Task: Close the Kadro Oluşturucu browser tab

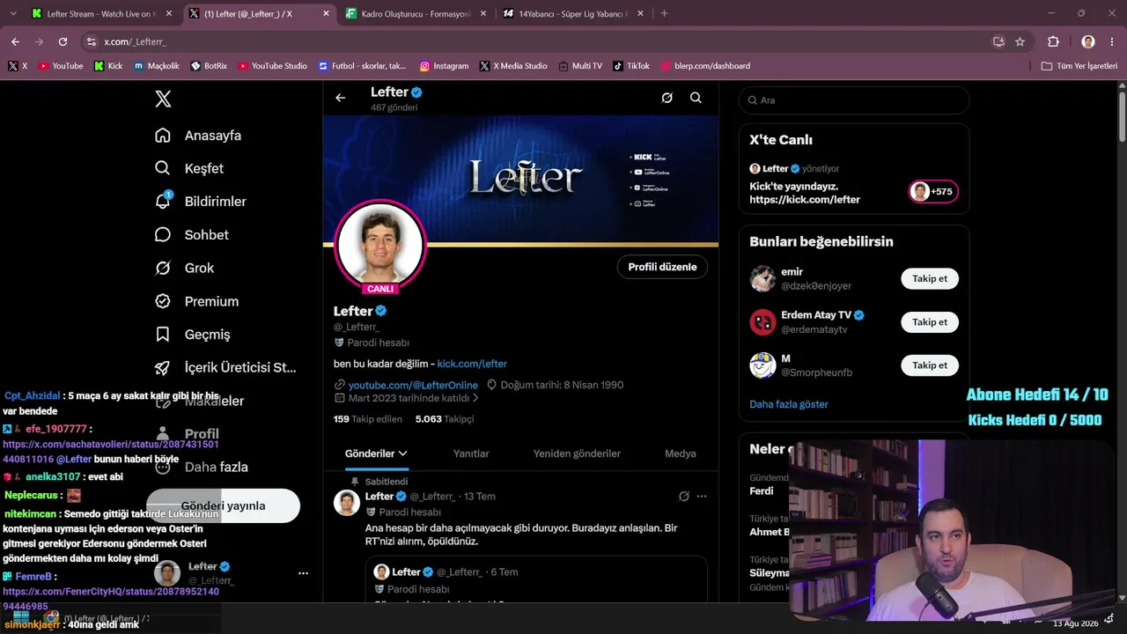Action: [x=484, y=14]
